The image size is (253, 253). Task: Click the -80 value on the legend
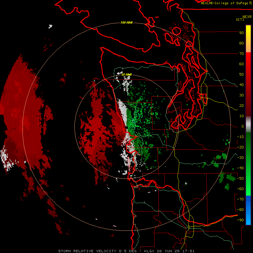(240, 210)
